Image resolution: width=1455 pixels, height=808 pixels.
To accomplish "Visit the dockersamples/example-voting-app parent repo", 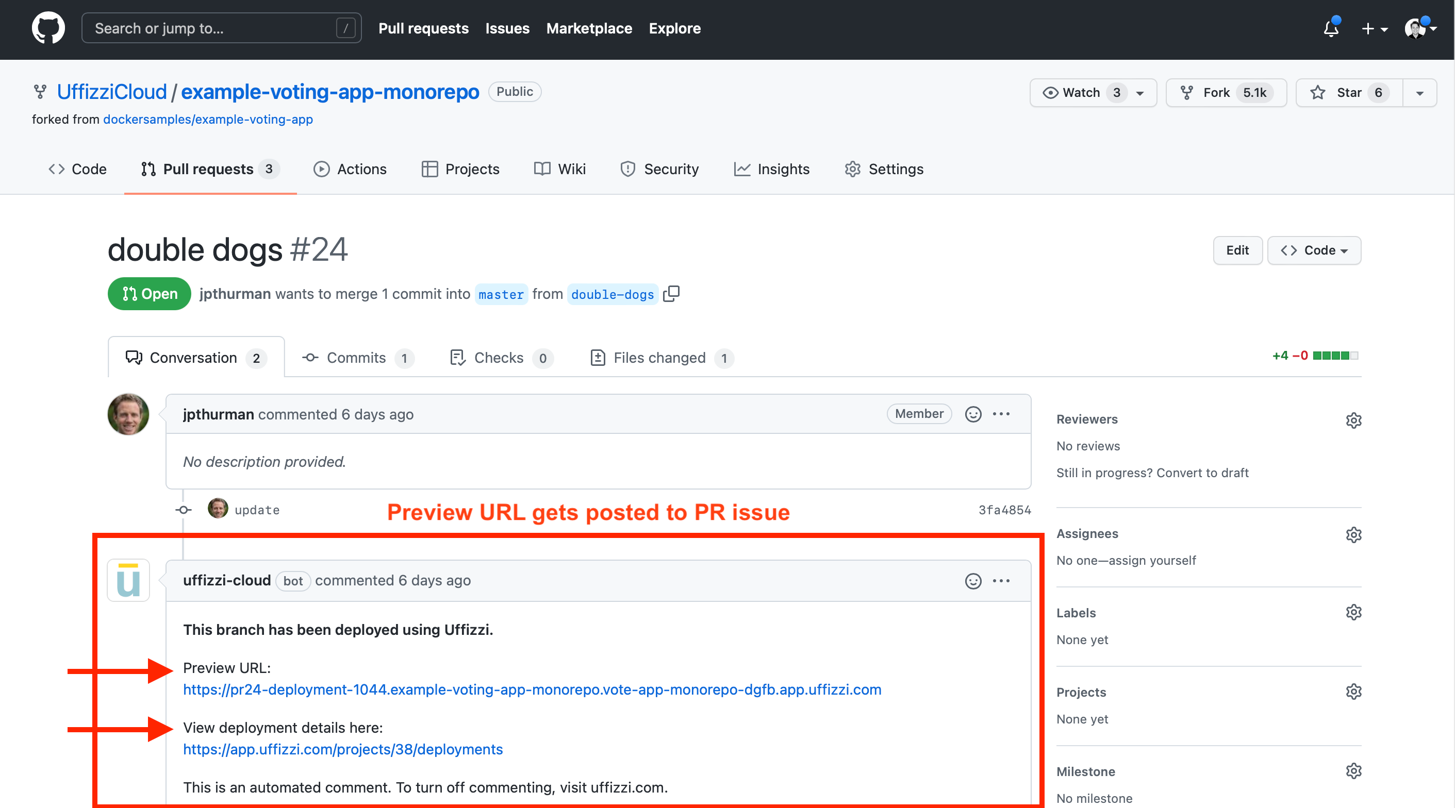I will point(208,119).
